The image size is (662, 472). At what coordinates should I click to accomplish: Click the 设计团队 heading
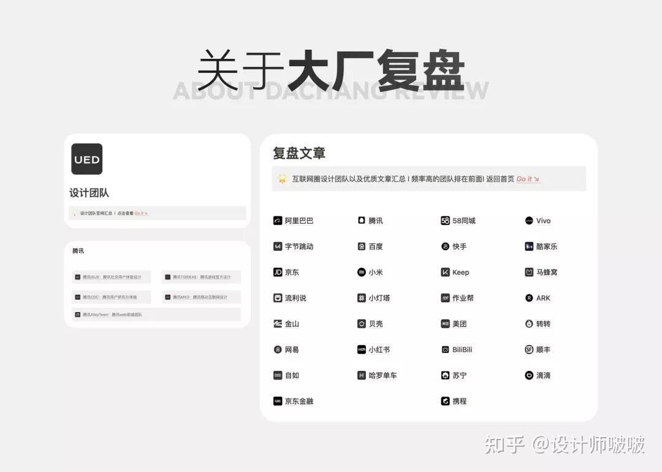point(89,193)
